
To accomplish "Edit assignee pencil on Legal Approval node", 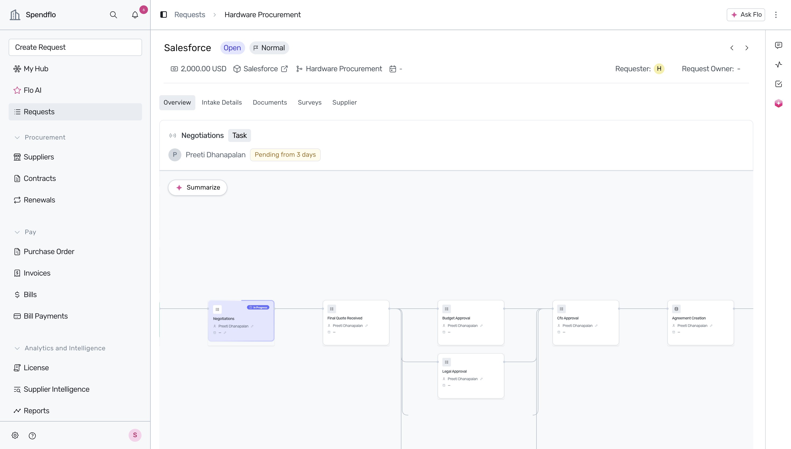I will [481, 379].
